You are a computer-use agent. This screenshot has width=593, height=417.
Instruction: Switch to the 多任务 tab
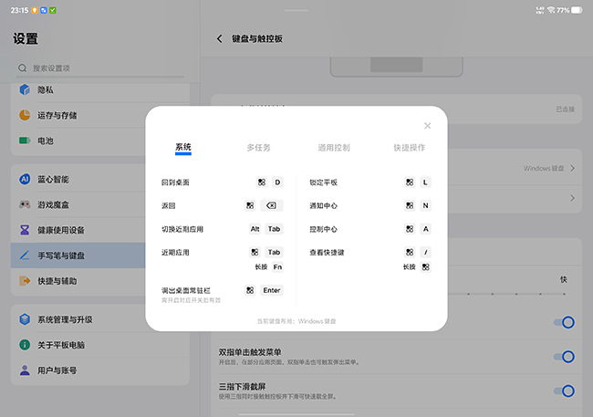point(258,147)
